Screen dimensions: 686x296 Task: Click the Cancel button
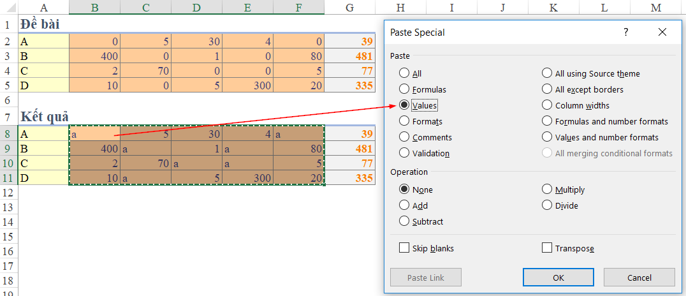click(639, 277)
